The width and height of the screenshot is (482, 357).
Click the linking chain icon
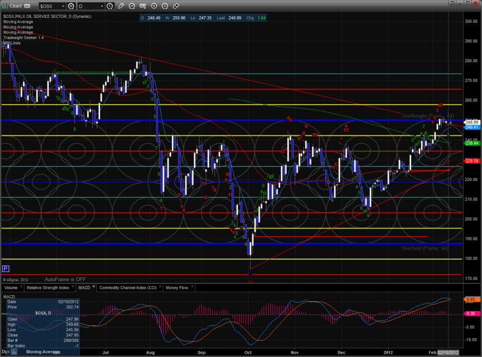pos(176,6)
